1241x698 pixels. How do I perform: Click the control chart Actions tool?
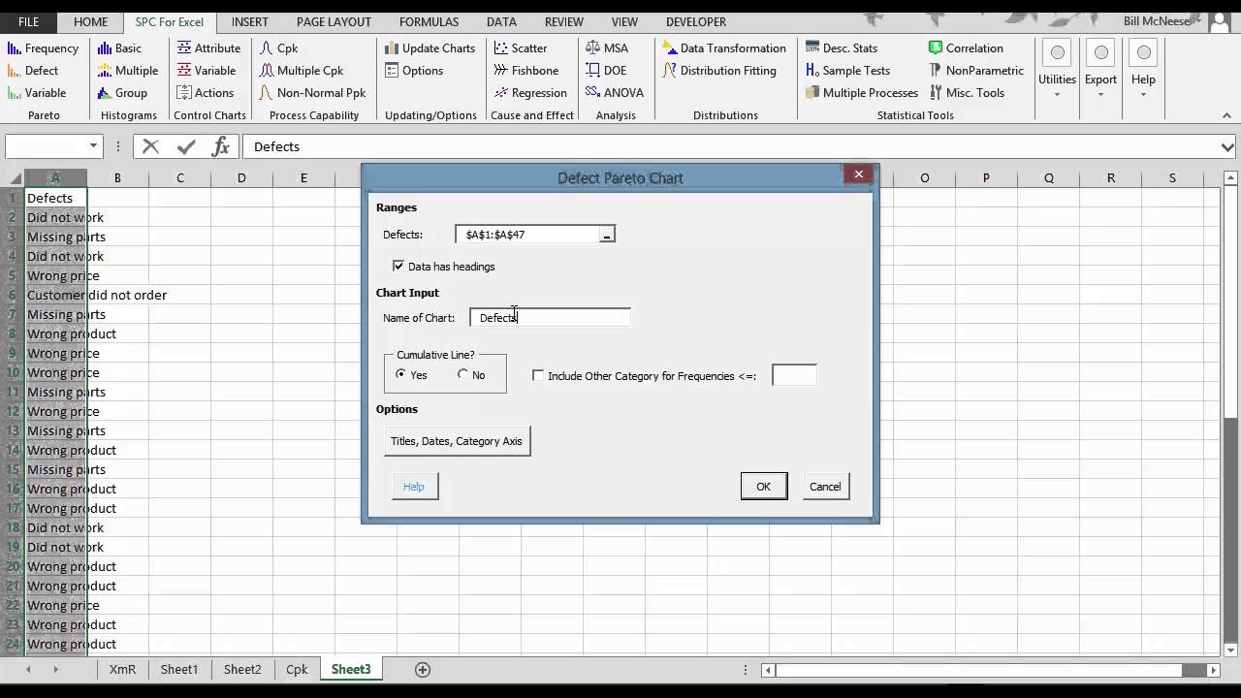[205, 92]
